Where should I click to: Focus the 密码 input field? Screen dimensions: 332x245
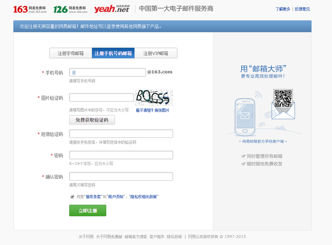point(121,155)
